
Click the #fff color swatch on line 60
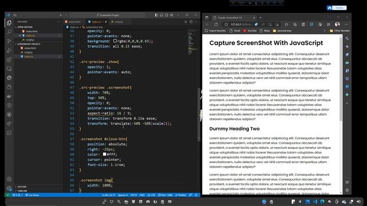(x=104, y=154)
